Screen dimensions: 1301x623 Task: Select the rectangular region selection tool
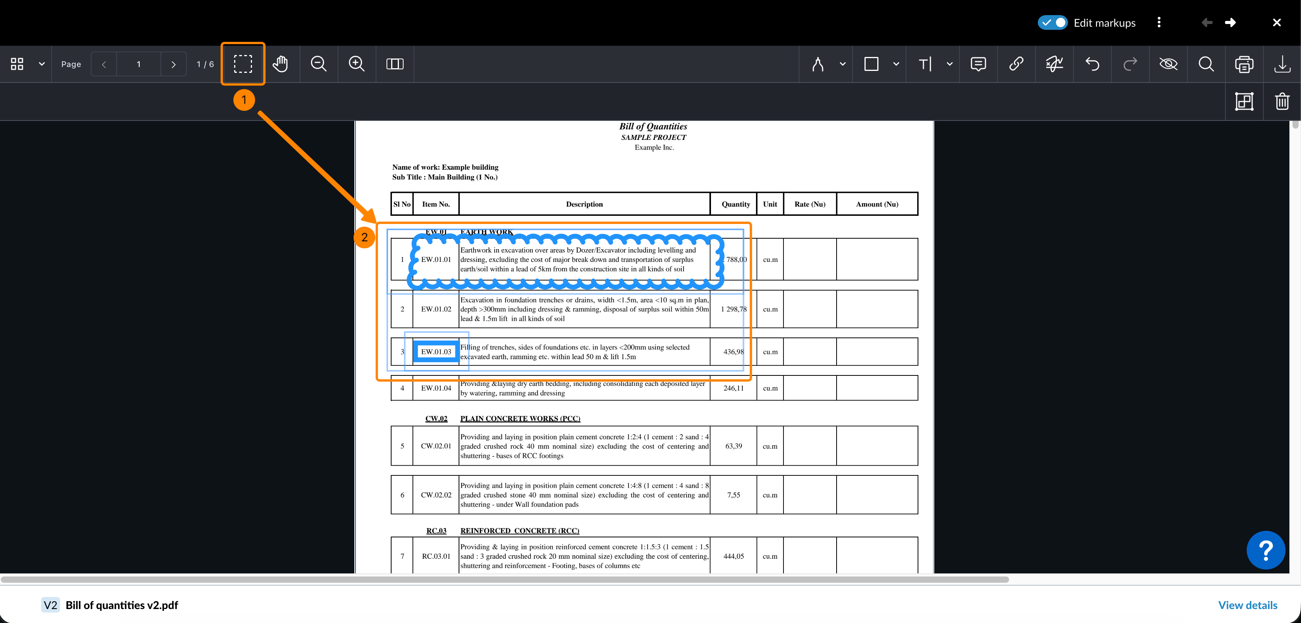pyautogui.click(x=243, y=64)
